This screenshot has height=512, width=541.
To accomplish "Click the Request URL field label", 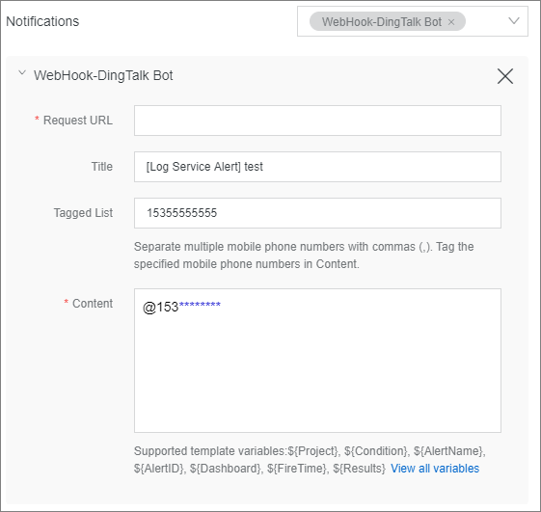I will pos(78,121).
